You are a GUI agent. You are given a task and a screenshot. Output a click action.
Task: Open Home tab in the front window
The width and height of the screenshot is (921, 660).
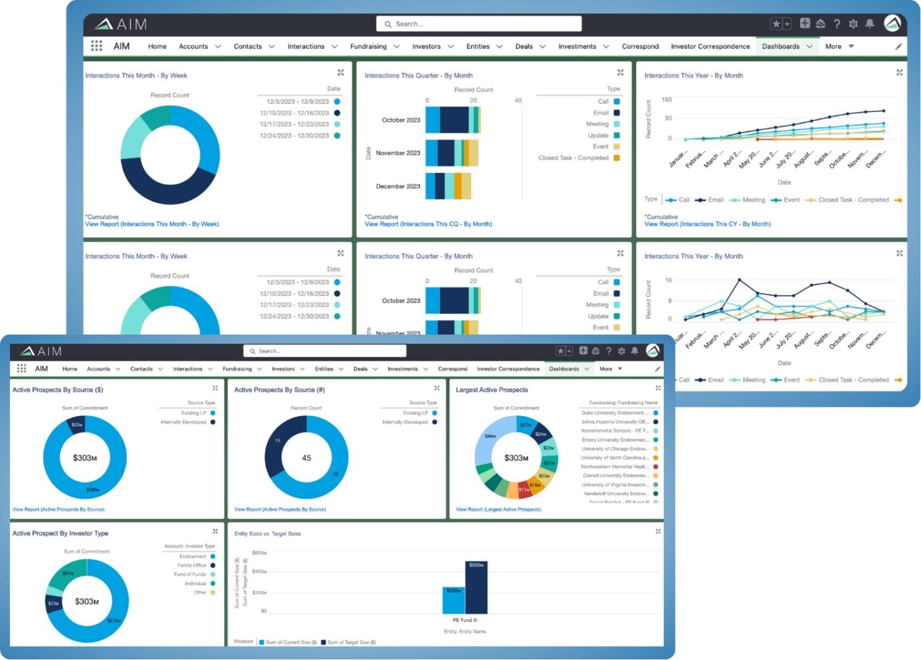[x=70, y=369]
